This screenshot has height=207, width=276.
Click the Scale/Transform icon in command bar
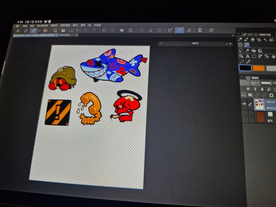131,30
